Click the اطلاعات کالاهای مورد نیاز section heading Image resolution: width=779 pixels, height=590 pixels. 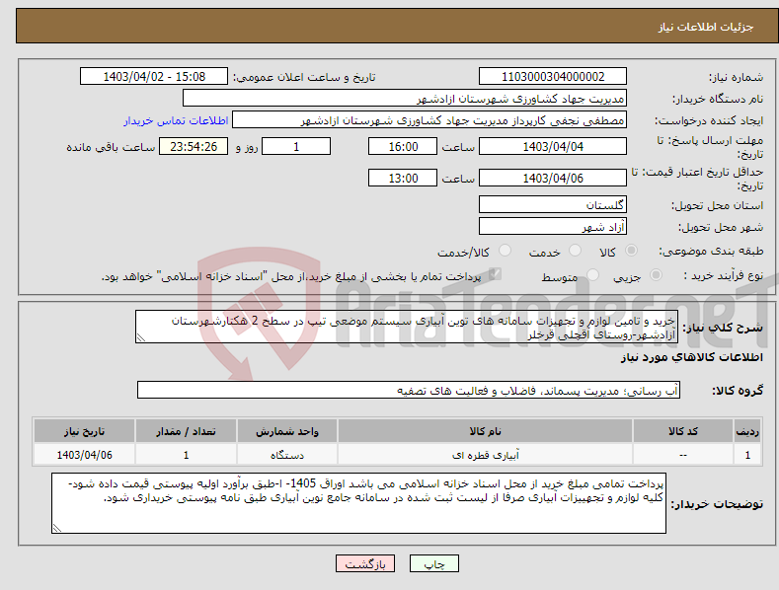coord(691,357)
